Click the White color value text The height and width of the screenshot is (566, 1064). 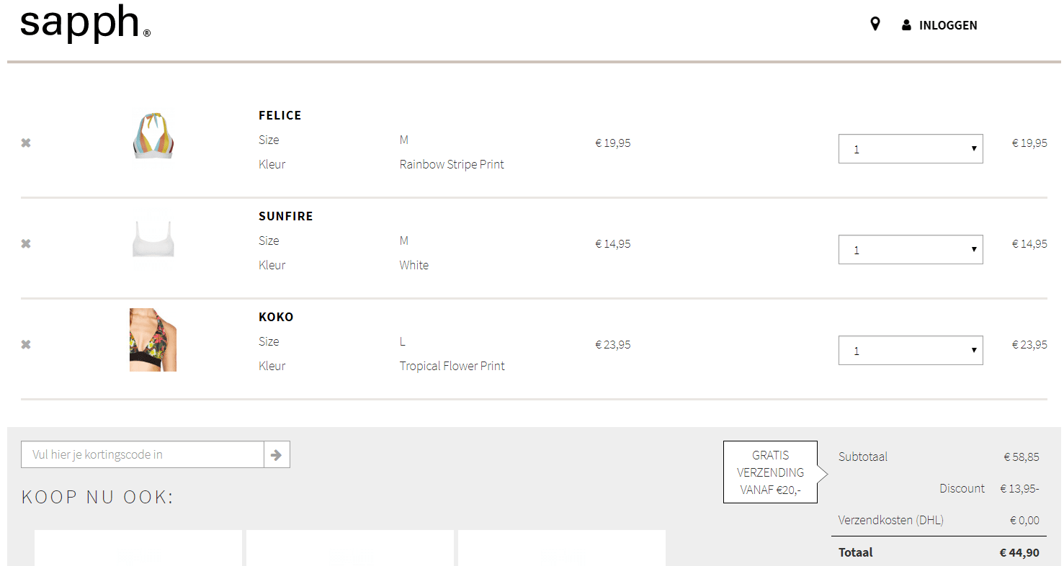click(414, 265)
